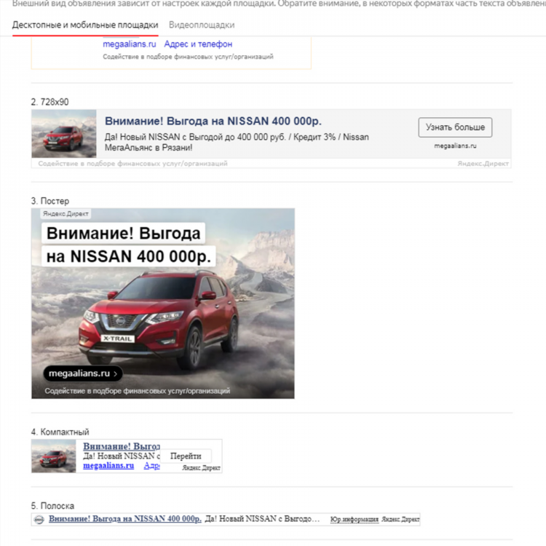
Task: Open the Адрес и телефон link
Action: [x=198, y=44]
